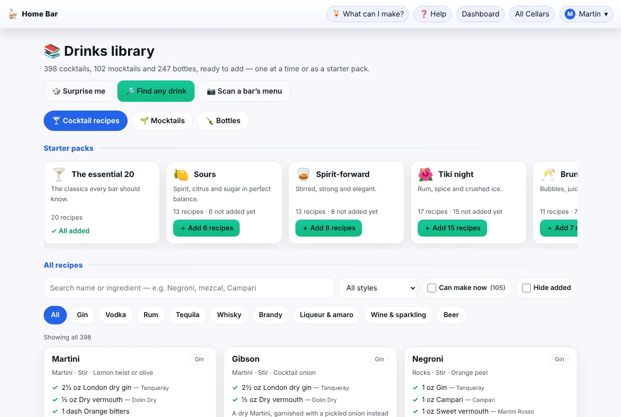Click the essential 20 martini glass icon
Viewport: 621px width, 417px height.
point(59,175)
